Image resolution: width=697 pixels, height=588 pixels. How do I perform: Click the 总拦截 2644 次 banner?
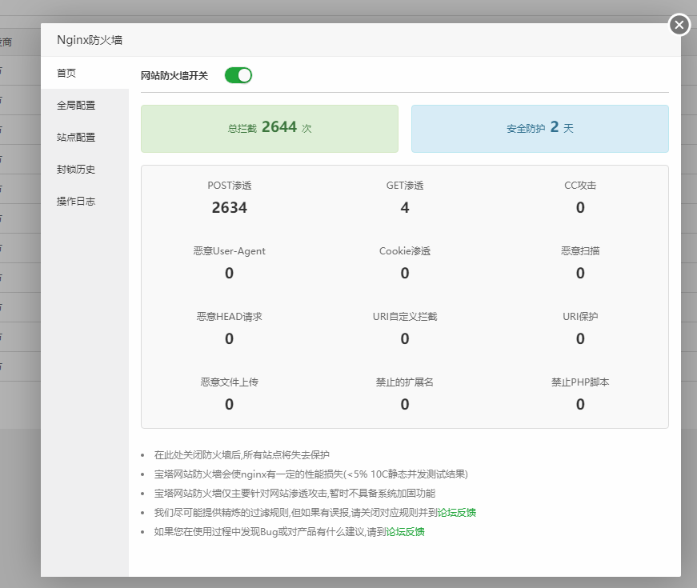click(270, 129)
